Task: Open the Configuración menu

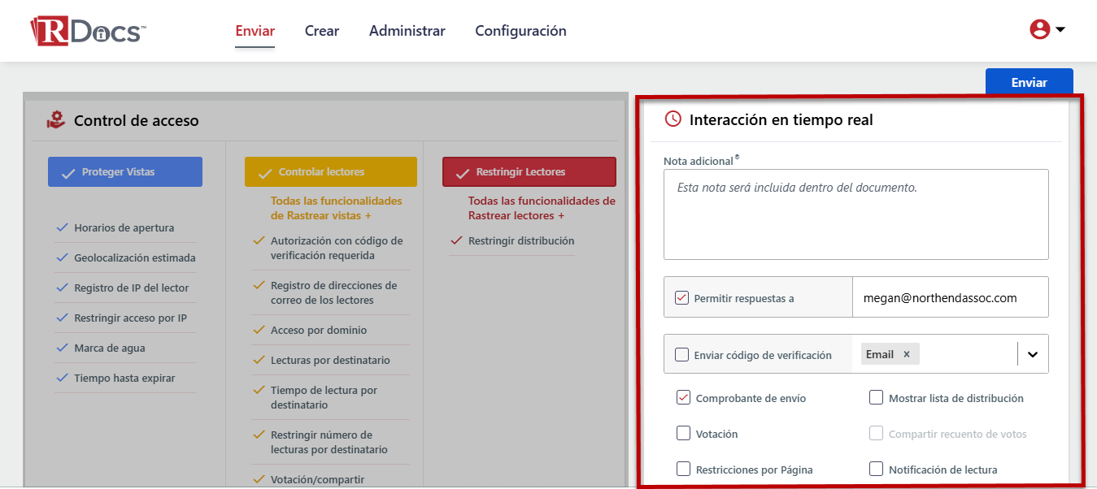Action: 520,31
